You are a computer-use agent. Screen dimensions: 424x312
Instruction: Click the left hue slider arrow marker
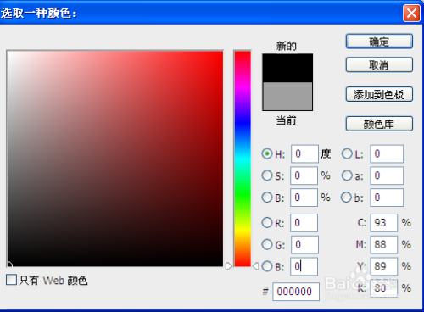(229, 266)
